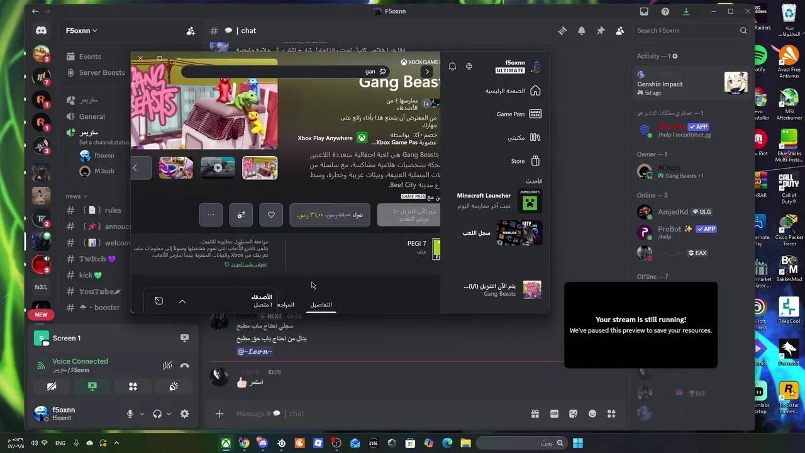Image resolution: width=805 pixels, height=453 pixels.
Task: Click the Search F5oxnn field
Action: point(692,30)
